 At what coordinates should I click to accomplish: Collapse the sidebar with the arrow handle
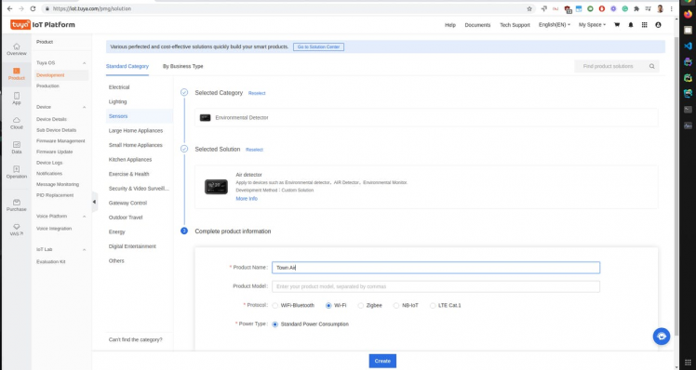pyautogui.click(x=94, y=202)
